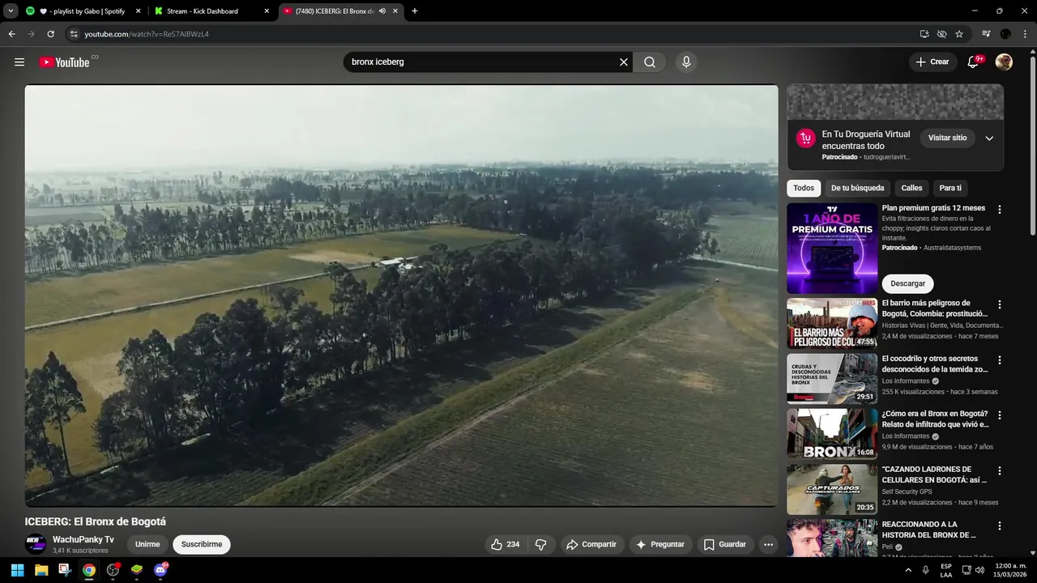The width and height of the screenshot is (1037, 583).
Task: Open more actions under the video
Action: click(x=768, y=544)
